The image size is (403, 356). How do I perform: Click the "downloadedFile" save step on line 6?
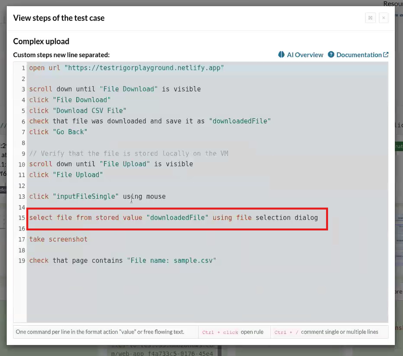(150, 121)
